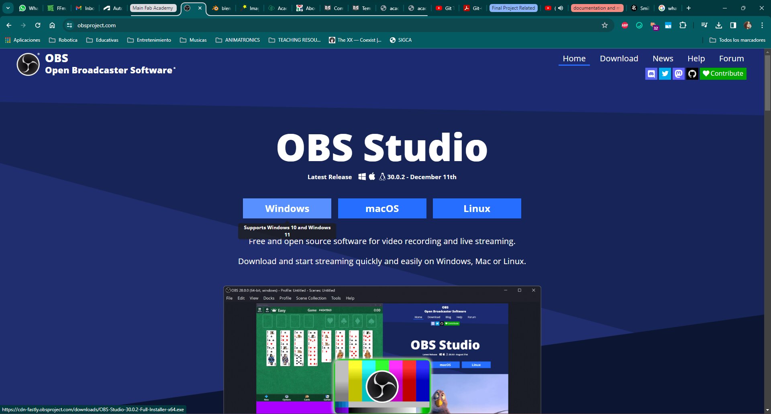Download OBS Studio for macOS
Image resolution: width=771 pixels, height=414 pixels.
click(382, 208)
